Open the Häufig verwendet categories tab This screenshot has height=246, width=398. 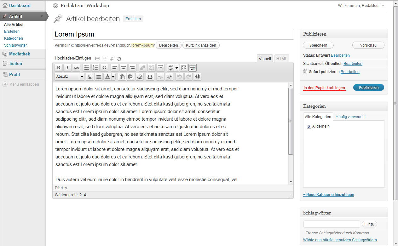[x=350, y=117]
